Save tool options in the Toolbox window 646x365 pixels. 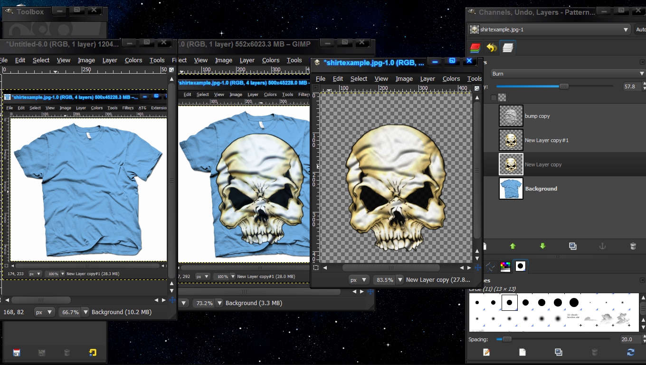[x=17, y=353]
